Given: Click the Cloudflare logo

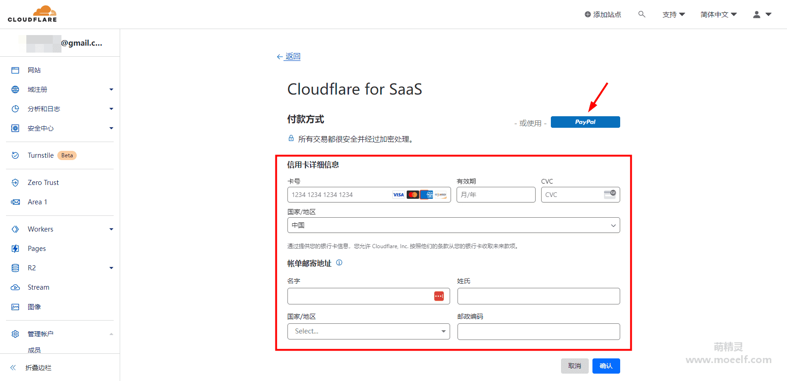Looking at the screenshot, I should pos(32,14).
